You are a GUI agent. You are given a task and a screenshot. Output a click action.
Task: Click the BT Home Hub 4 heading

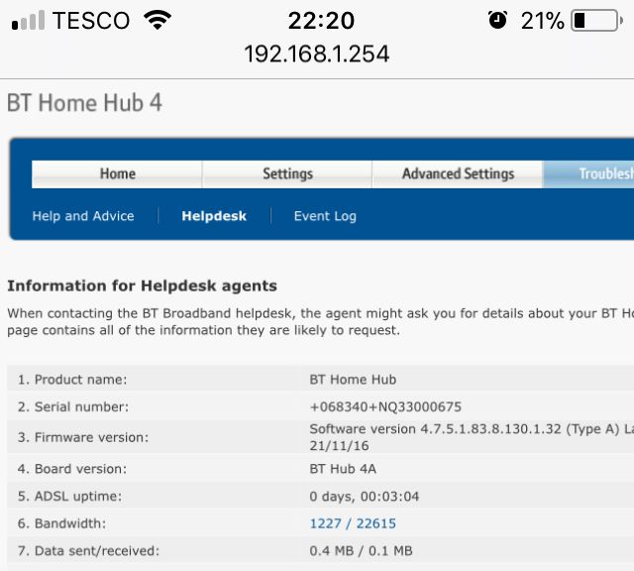coord(84,103)
